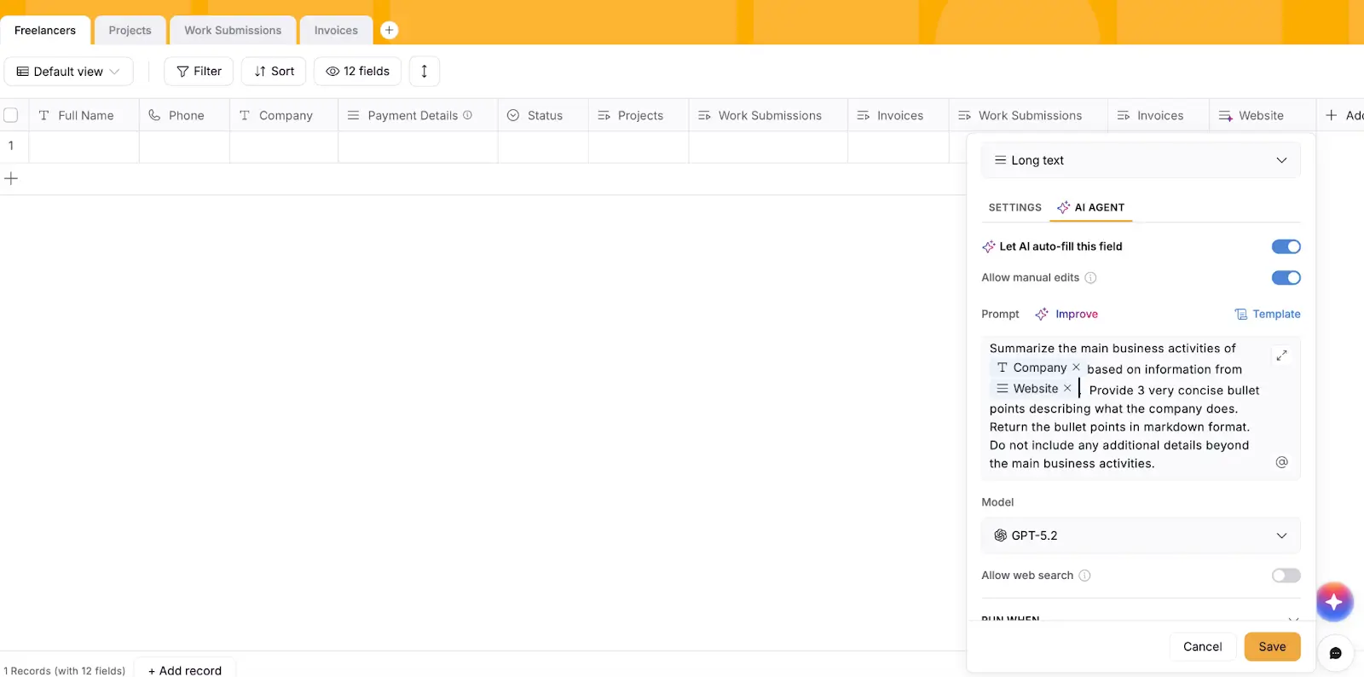Switch to the Invoices table tab
This screenshot has height=677, width=1364.
(x=336, y=30)
